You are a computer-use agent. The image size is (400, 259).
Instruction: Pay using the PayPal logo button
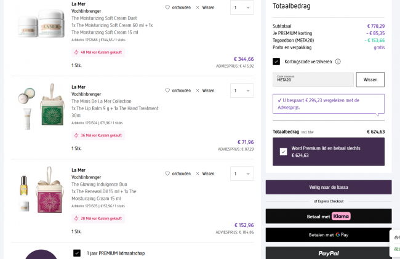[329, 253]
